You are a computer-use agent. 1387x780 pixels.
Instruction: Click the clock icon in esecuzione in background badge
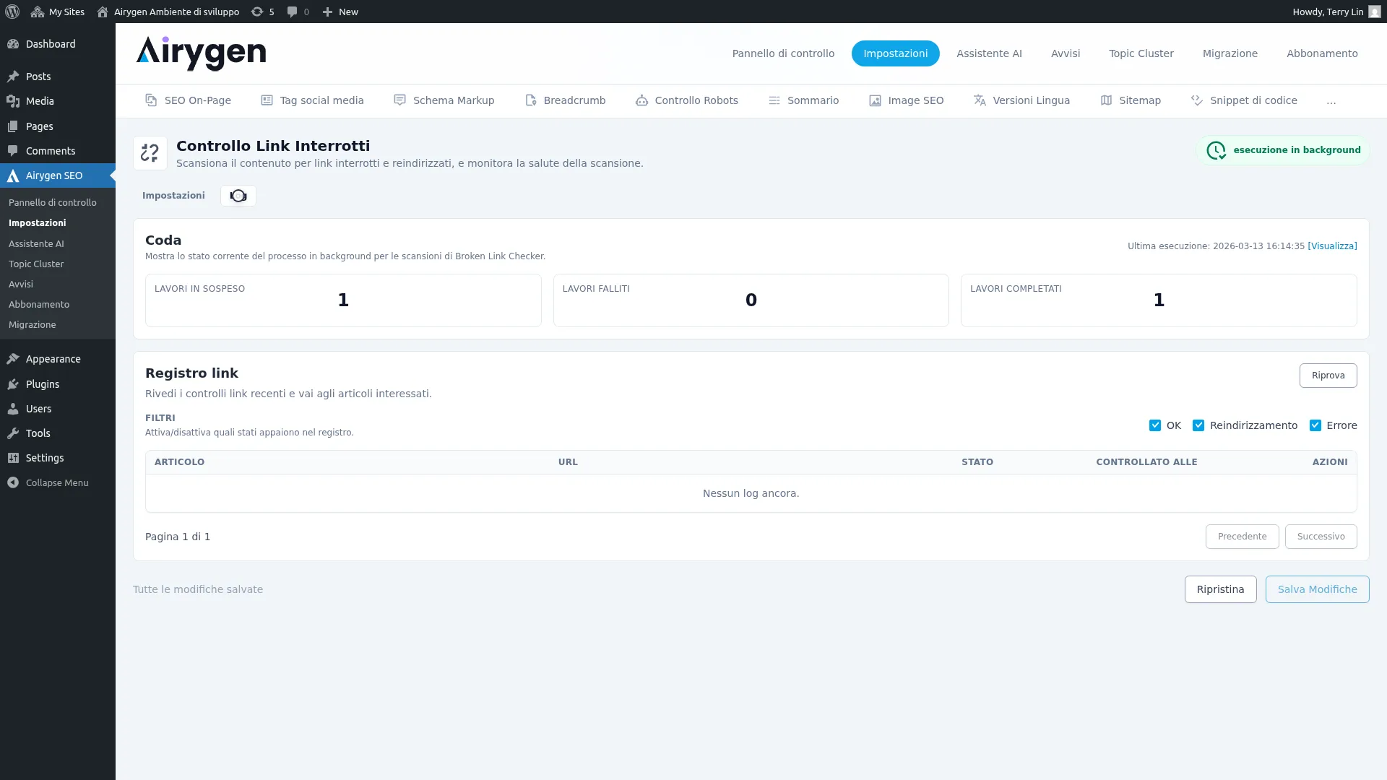[1216, 150]
